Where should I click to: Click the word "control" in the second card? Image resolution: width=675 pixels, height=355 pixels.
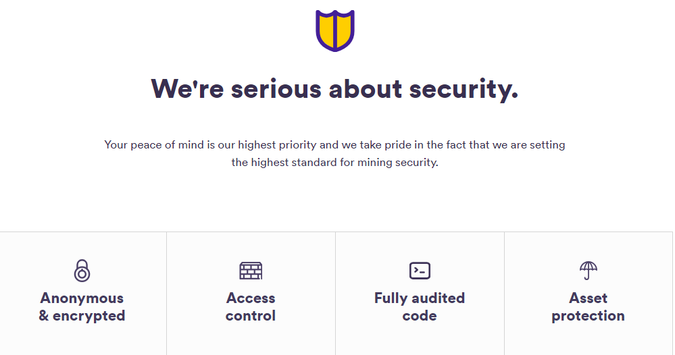[251, 316]
